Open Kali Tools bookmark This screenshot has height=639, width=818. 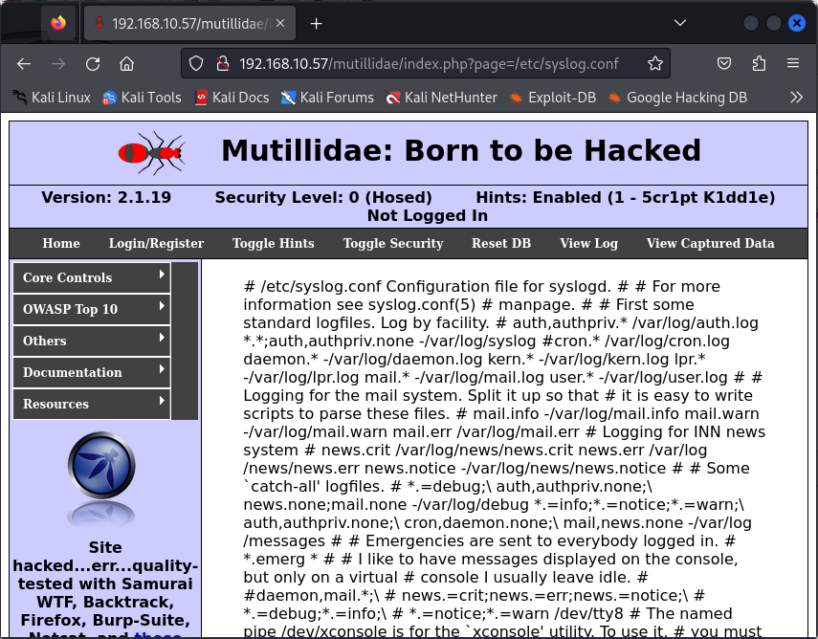tap(142, 98)
